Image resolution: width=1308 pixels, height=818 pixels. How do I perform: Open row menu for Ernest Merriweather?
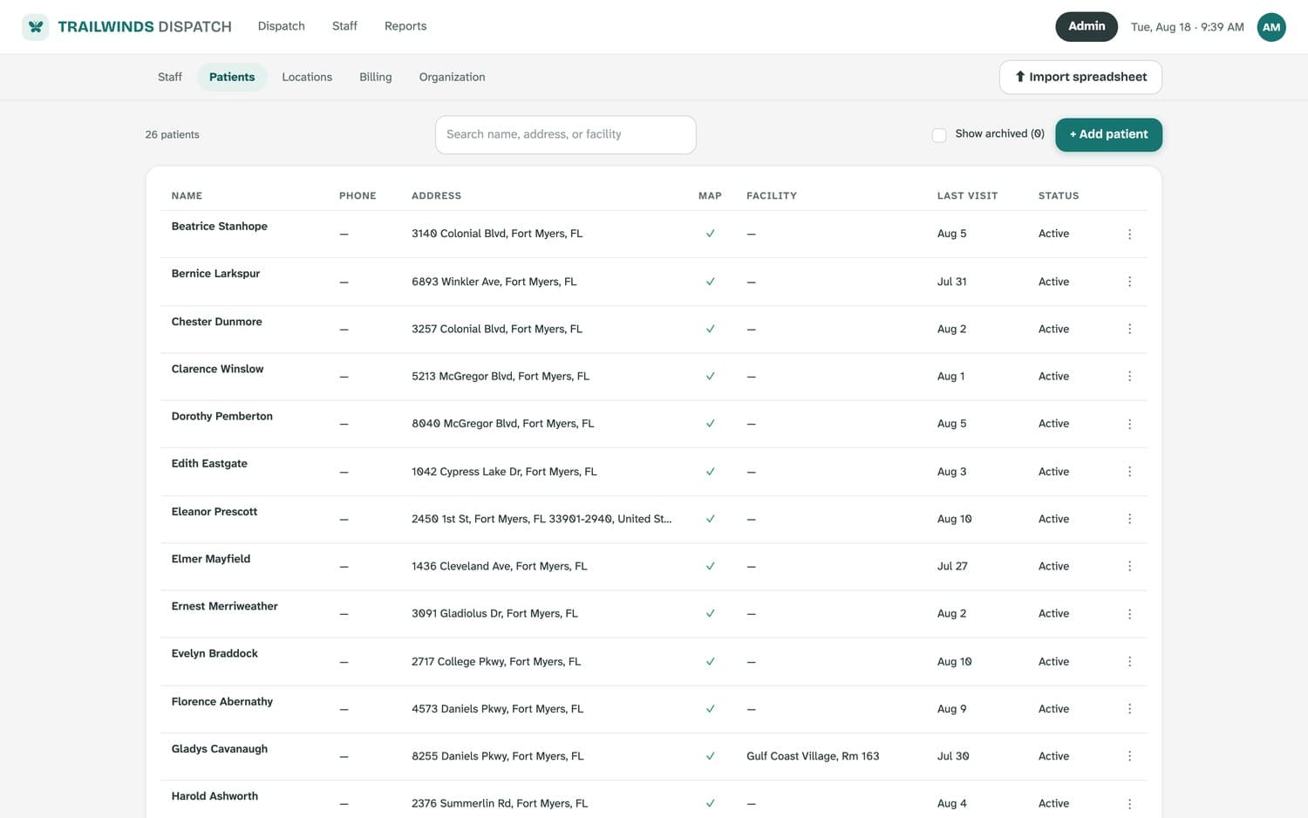pos(1129,614)
